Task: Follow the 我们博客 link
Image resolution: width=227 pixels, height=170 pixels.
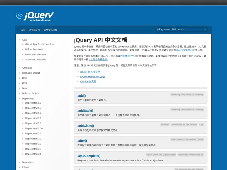Action: click(x=125, y=56)
